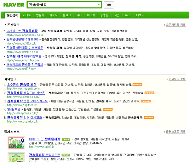The height and width of the screenshot is (162, 189).
Task: Click the www.gift777.com URL
Action: (21, 69)
